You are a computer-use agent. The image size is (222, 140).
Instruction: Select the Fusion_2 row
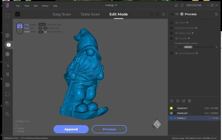click(x=194, y=118)
